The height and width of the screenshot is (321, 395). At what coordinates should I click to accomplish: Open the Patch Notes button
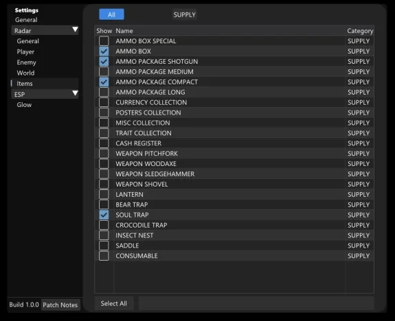[x=60, y=305]
